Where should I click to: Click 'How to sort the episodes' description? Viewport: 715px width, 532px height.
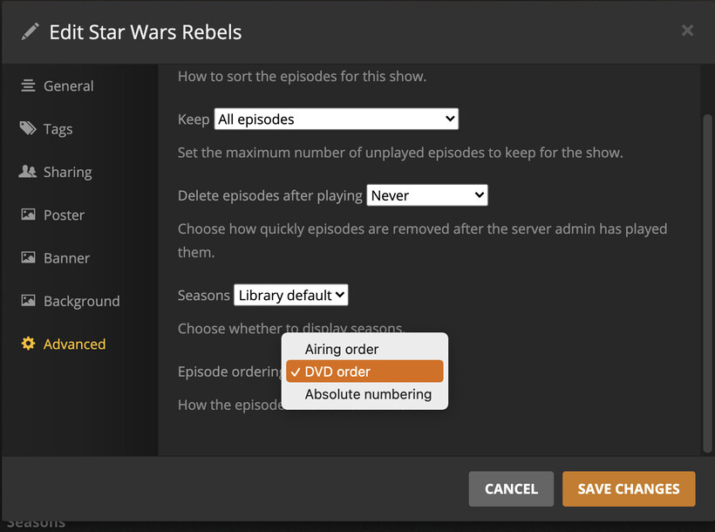tap(302, 76)
